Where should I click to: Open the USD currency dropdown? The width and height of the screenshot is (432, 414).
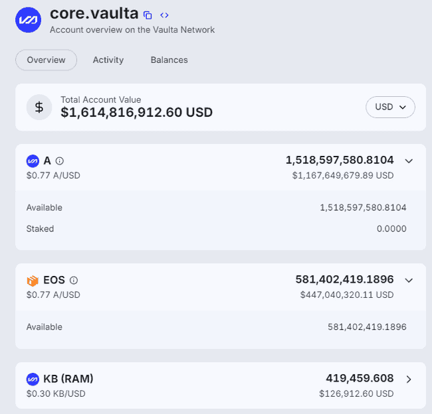pyautogui.click(x=390, y=107)
